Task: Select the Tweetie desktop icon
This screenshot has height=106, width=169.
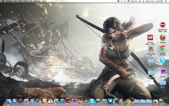Action: [x=163, y=72]
